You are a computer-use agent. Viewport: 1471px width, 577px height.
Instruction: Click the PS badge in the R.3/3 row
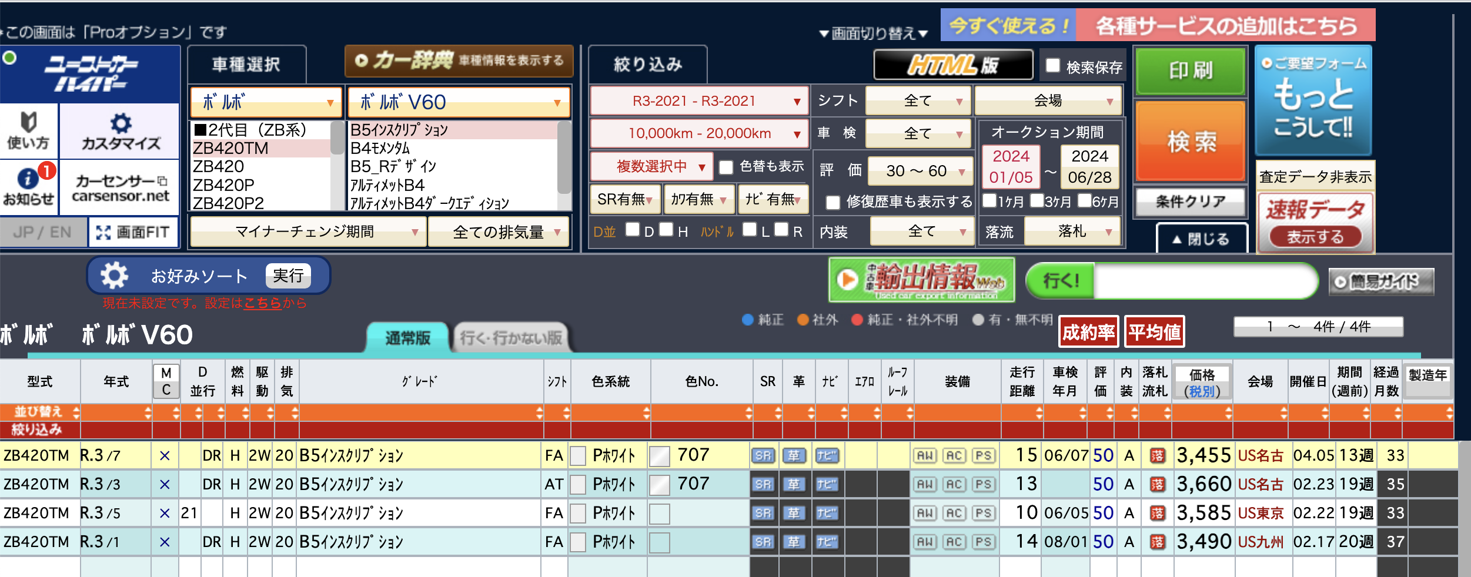click(983, 484)
